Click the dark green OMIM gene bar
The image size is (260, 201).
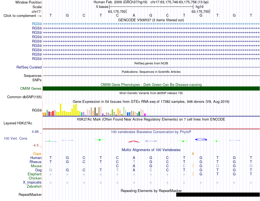[151, 88]
